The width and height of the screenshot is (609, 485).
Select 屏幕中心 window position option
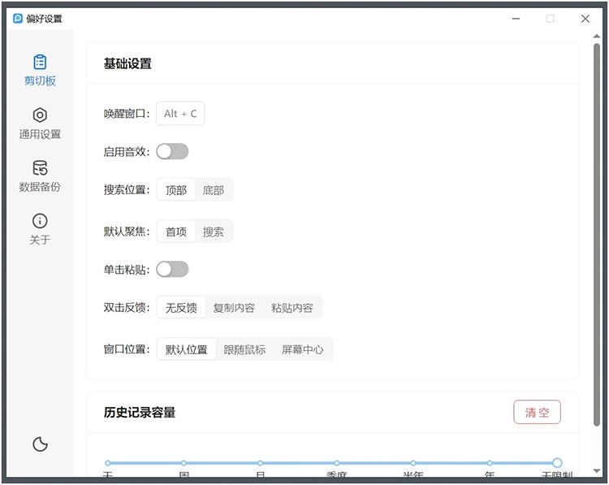click(303, 349)
